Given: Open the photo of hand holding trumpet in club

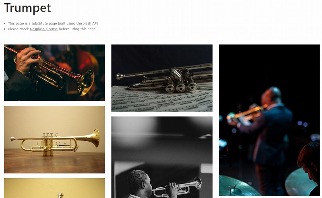Looking at the screenshot, I should pos(54,73).
